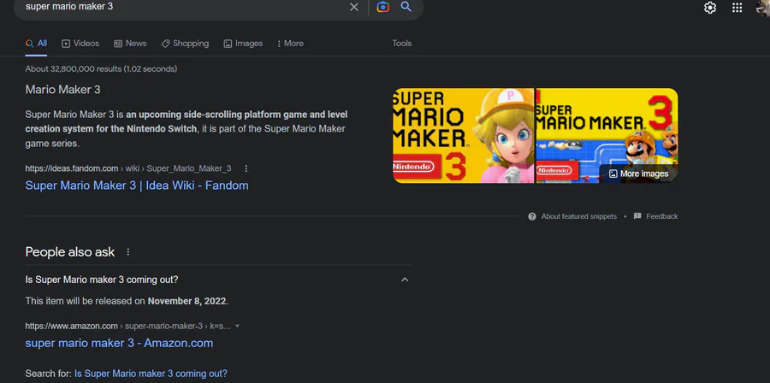This screenshot has height=383, width=770.
Task: Open the More search filters menu
Action: pyautogui.click(x=290, y=43)
